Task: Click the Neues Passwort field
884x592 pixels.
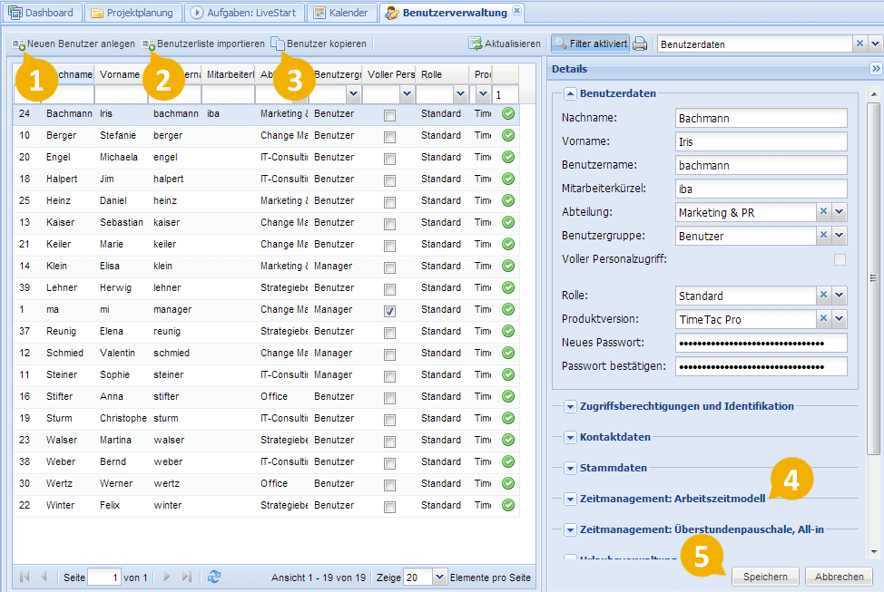Action: click(761, 343)
